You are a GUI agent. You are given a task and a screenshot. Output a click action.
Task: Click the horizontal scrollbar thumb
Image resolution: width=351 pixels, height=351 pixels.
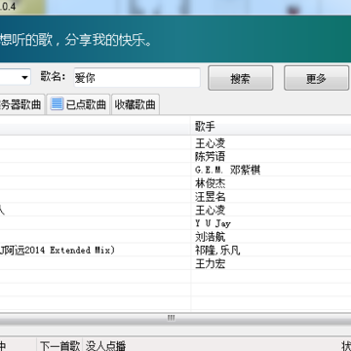point(172,318)
